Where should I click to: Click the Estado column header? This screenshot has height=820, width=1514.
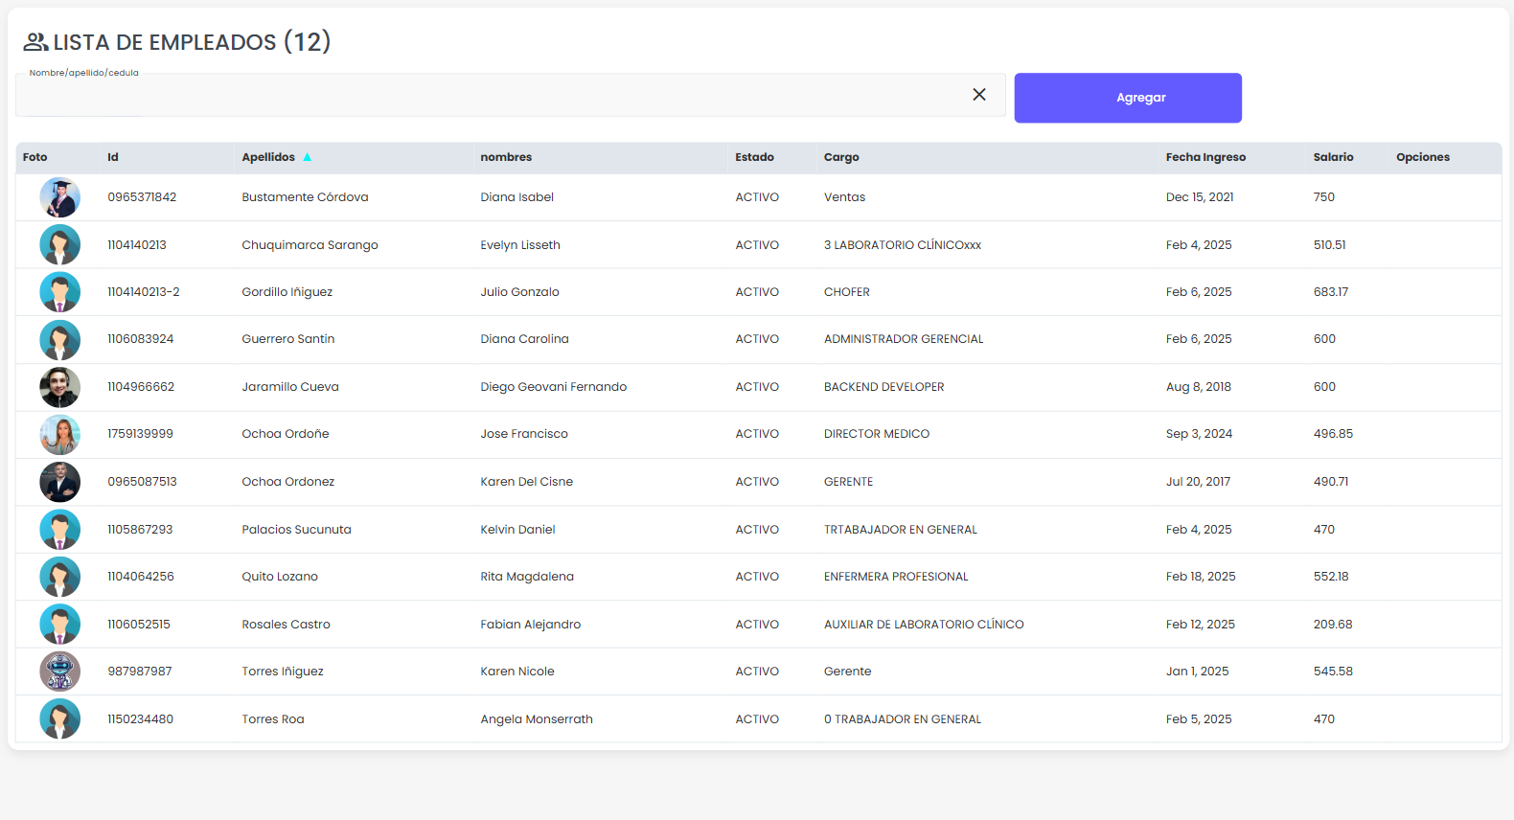click(x=754, y=157)
